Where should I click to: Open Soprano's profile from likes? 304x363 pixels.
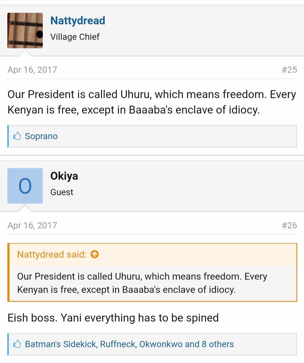[x=41, y=136]
